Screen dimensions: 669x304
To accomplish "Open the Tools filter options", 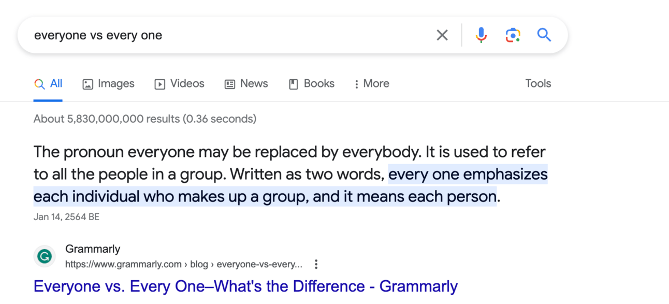I will [538, 83].
